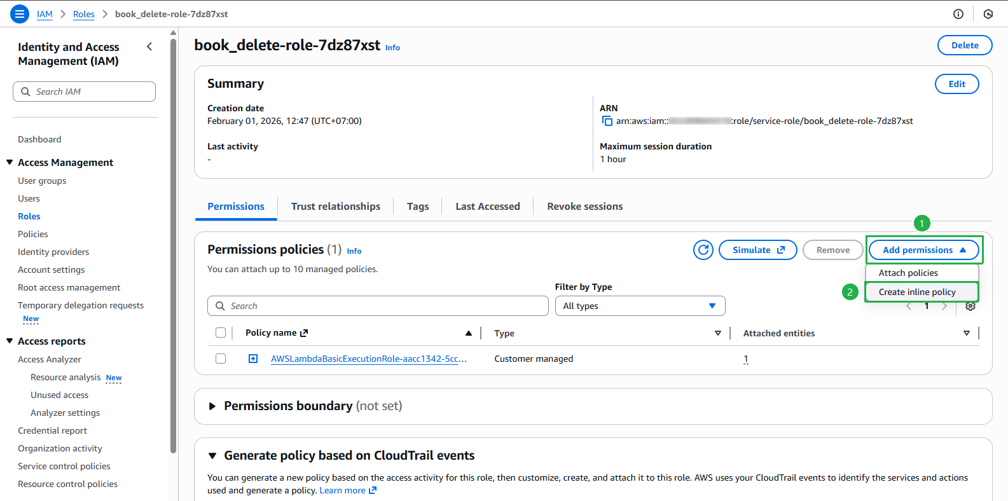Viewport: 1008px width, 501px height.
Task: Collapse Generate policy based on CloudTrail events
Action: click(x=212, y=456)
